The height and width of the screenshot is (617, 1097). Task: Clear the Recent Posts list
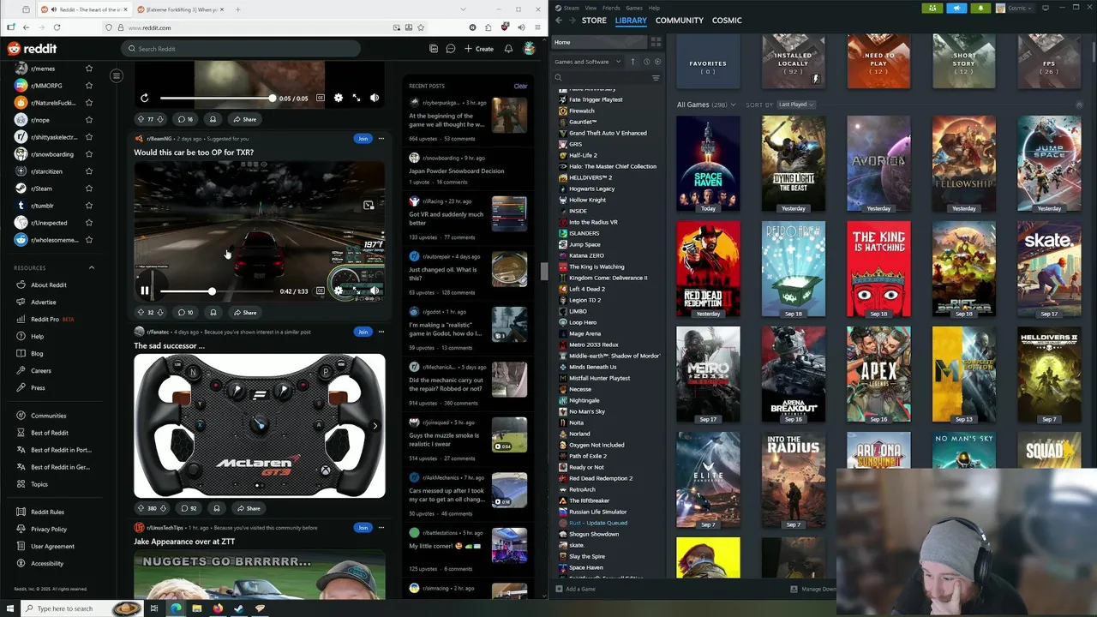click(x=520, y=86)
